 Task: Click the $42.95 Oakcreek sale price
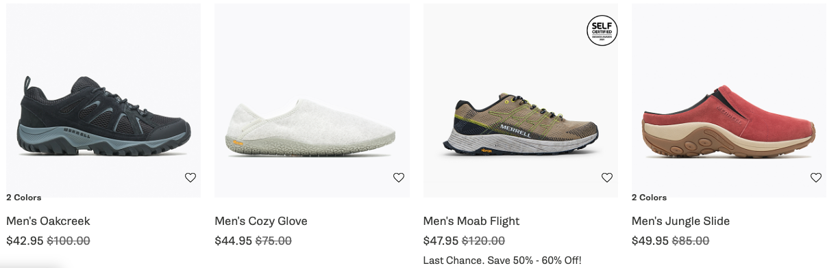pyautogui.click(x=25, y=241)
